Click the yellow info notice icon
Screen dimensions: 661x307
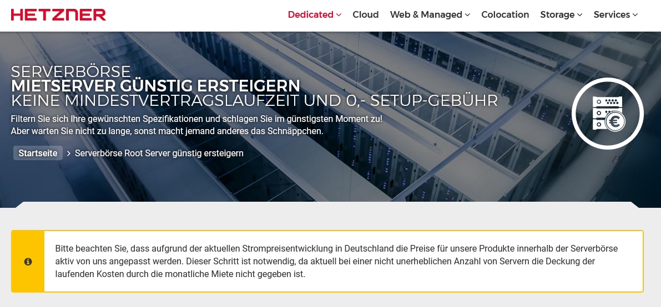(28, 262)
